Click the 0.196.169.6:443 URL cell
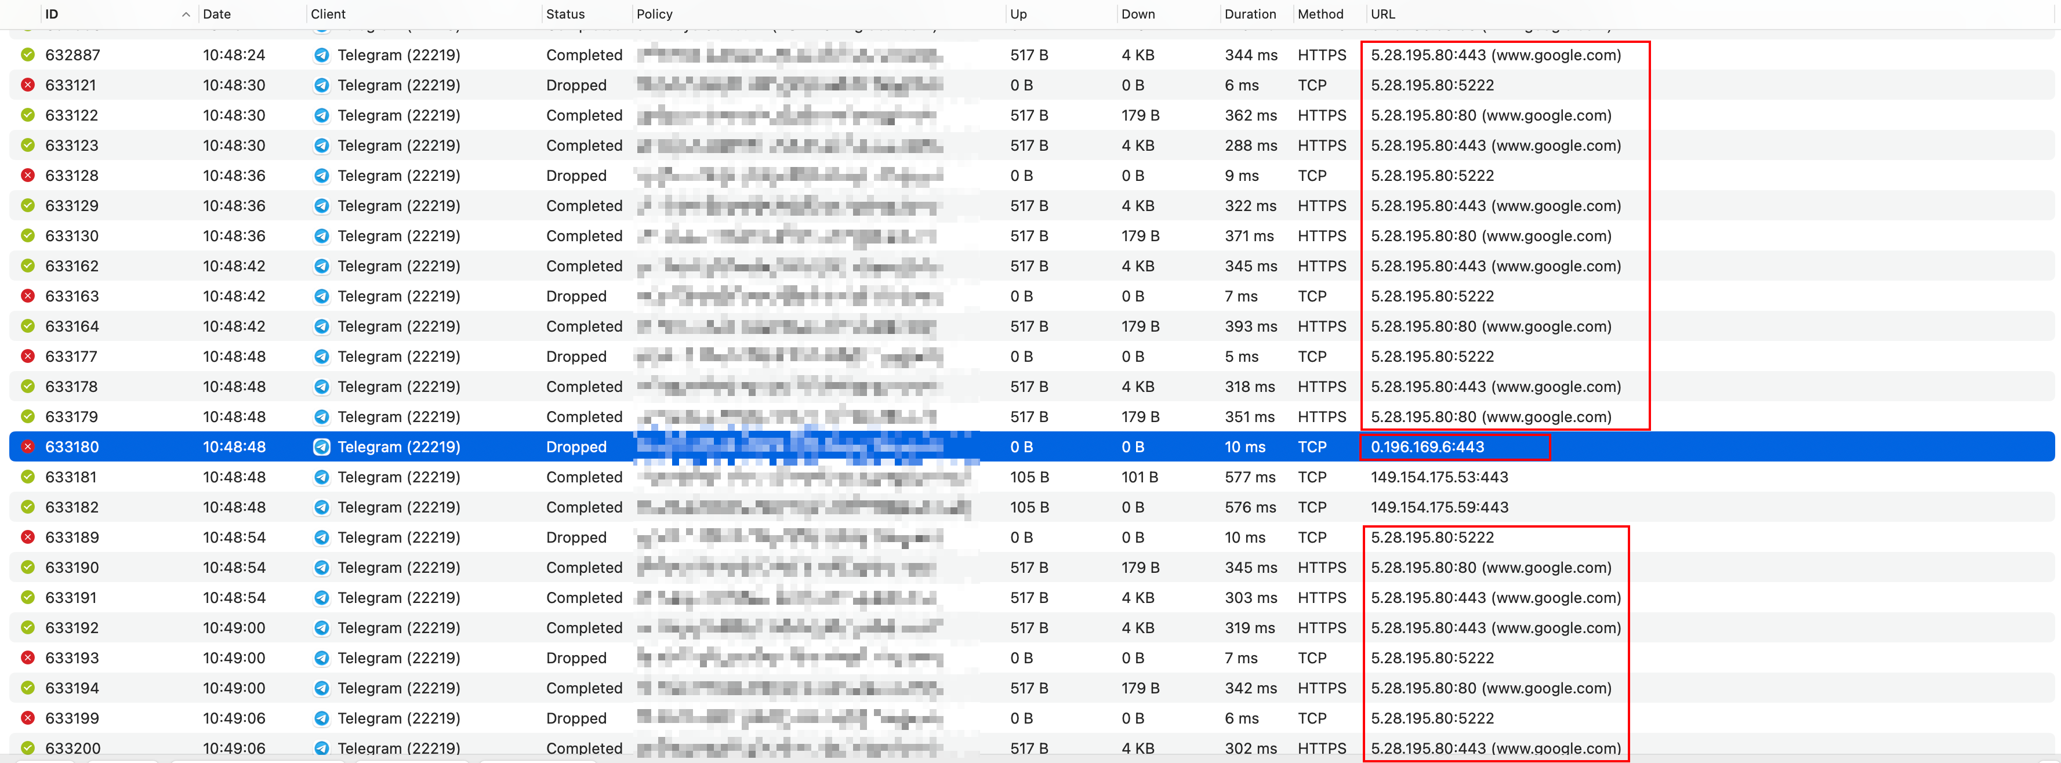The width and height of the screenshot is (2061, 763). (1427, 447)
